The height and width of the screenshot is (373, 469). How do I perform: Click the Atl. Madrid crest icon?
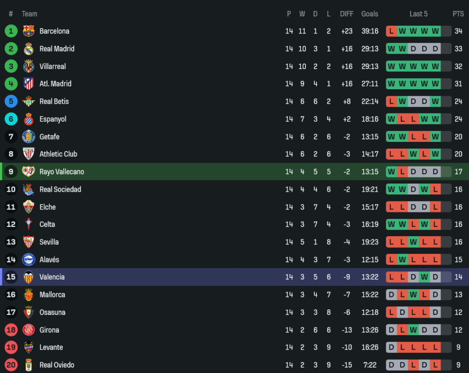(x=28, y=84)
